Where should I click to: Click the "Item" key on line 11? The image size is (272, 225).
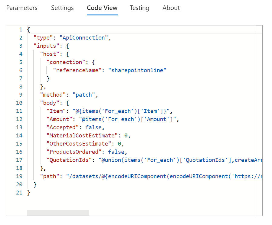click(x=56, y=111)
